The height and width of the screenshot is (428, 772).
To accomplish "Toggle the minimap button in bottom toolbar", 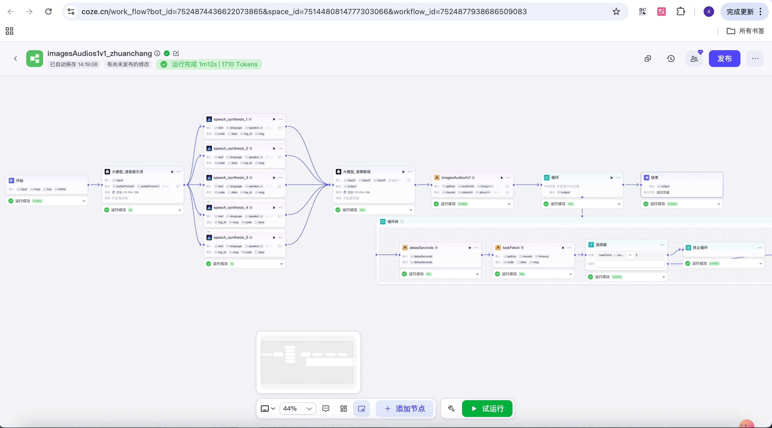I will [362, 409].
